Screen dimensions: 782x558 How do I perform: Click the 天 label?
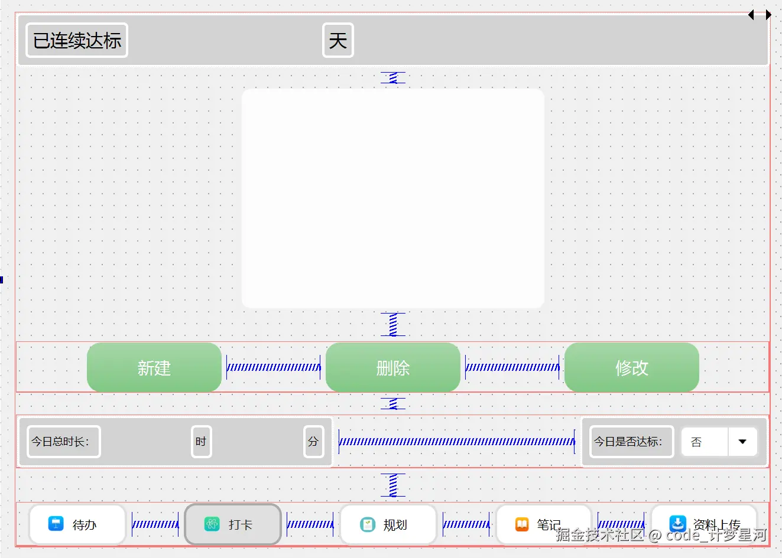click(x=338, y=40)
